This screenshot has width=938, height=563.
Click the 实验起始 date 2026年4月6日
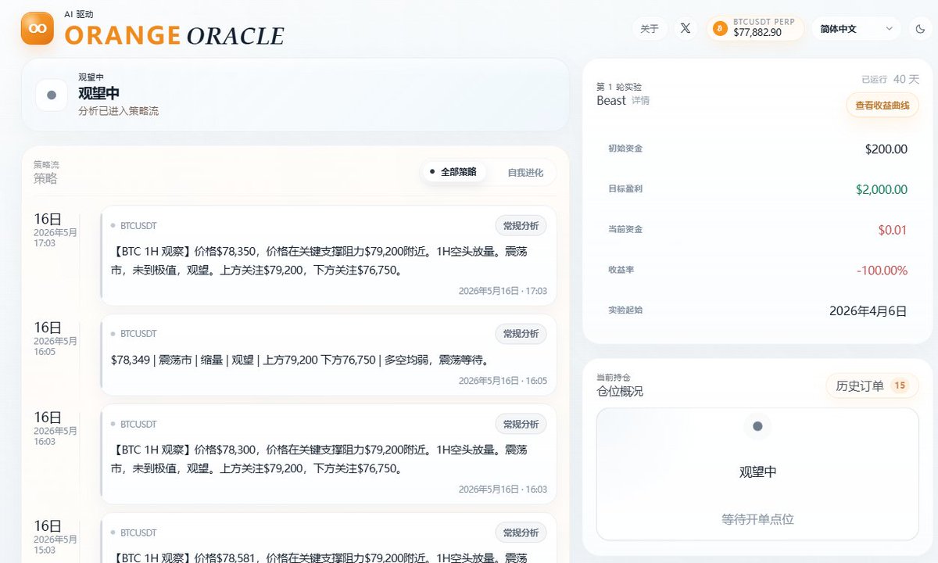[x=868, y=311]
